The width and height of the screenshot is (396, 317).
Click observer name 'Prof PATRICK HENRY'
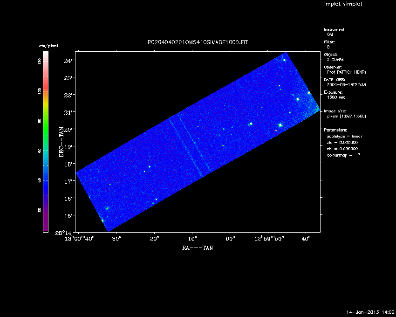click(x=347, y=72)
